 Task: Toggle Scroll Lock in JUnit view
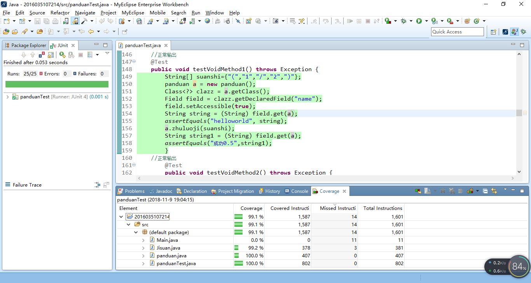coord(51,55)
